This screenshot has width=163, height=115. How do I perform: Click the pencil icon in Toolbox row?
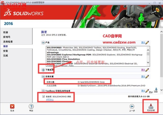pos(147,91)
